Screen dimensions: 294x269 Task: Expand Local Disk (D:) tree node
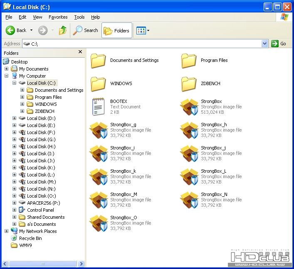[15, 118]
